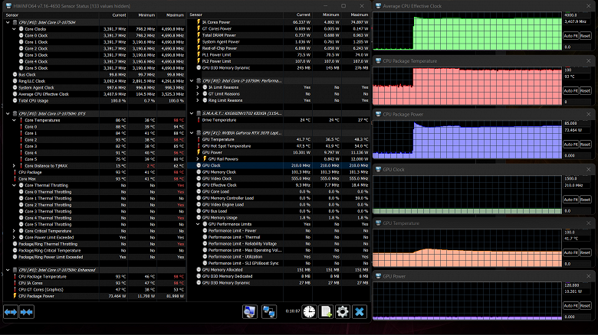The height and width of the screenshot is (335, 598).
Task: Click lightning icon next to PL1 Power Limit
Action: pyautogui.click(x=199, y=54)
